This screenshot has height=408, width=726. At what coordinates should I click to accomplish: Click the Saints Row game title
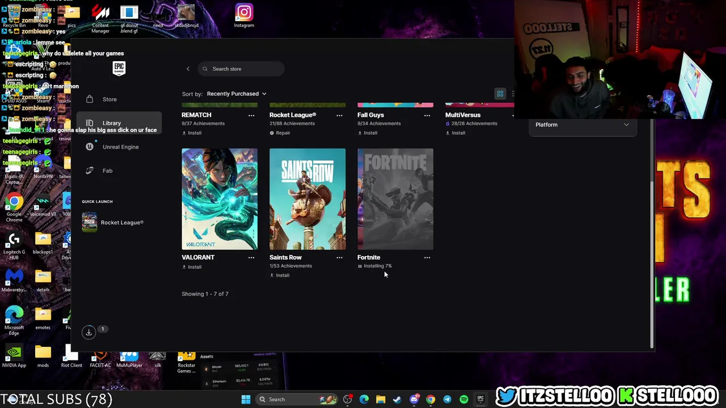tap(285, 258)
